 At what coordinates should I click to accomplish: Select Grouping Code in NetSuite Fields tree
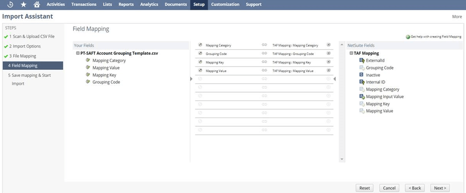tap(380, 68)
